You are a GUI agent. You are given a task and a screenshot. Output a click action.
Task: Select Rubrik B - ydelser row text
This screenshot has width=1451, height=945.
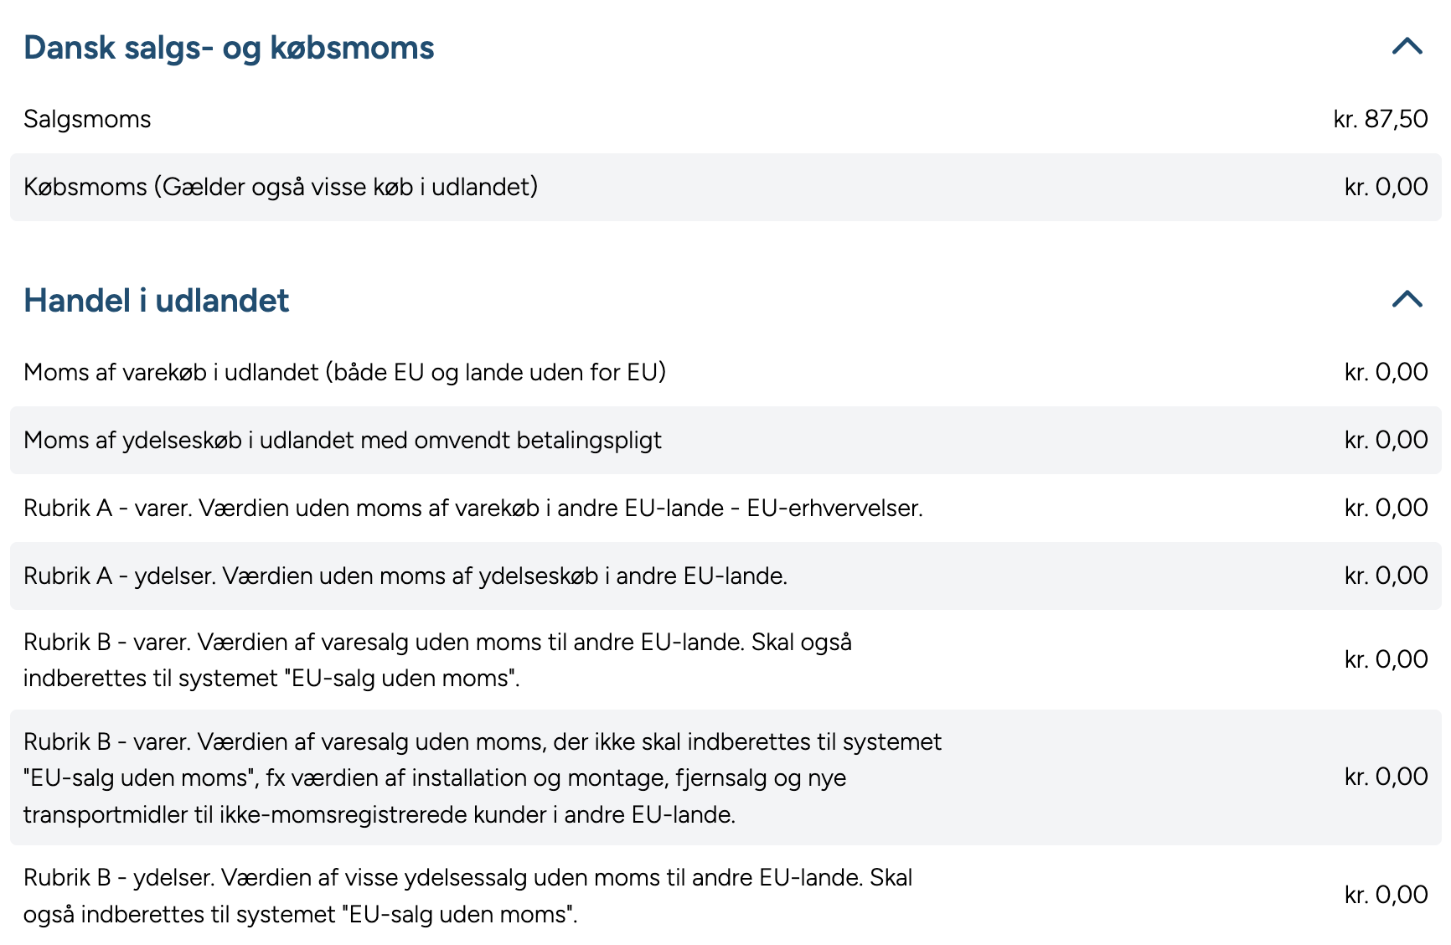click(467, 895)
